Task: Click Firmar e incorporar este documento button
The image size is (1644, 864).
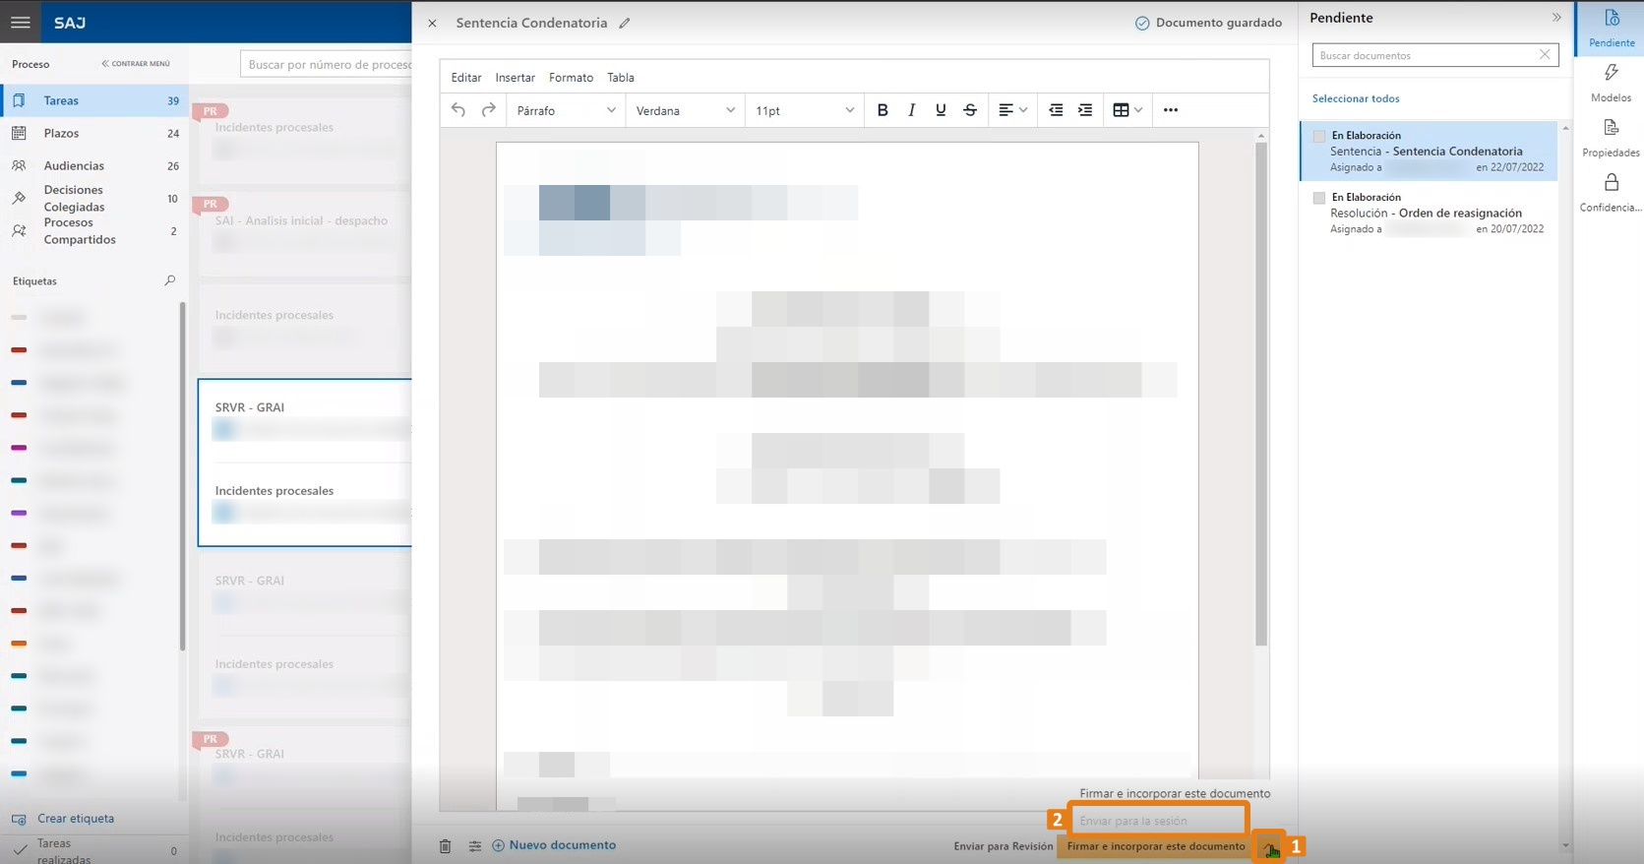Action: (1156, 846)
